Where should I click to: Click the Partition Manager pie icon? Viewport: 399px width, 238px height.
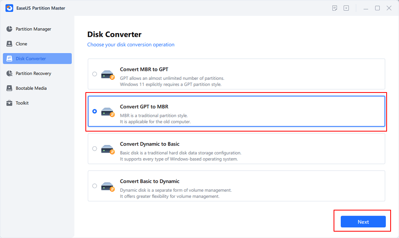coord(9,29)
